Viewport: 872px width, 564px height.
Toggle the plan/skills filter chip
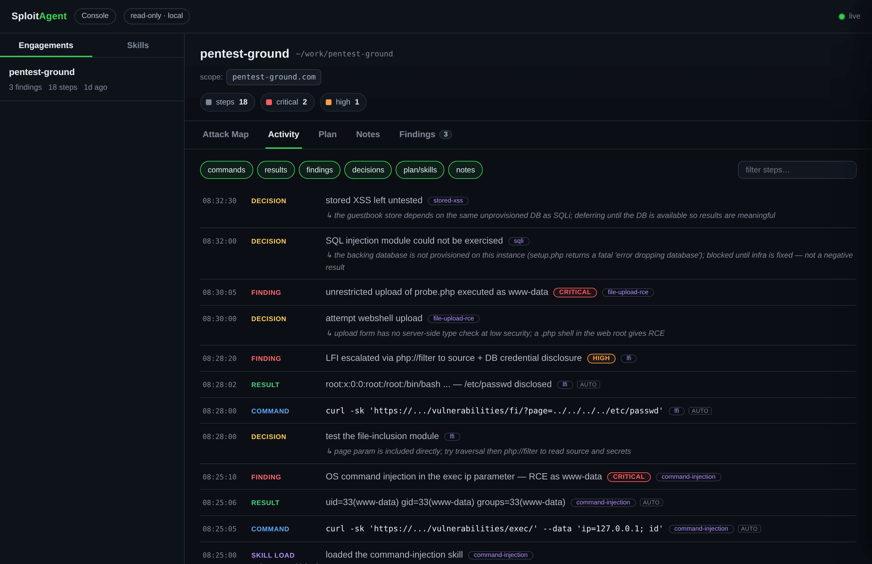click(420, 170)
